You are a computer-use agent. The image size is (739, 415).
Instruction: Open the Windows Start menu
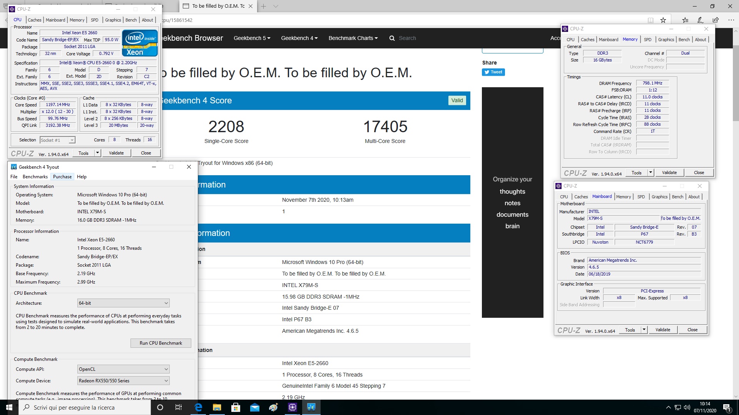coord(9,407)
